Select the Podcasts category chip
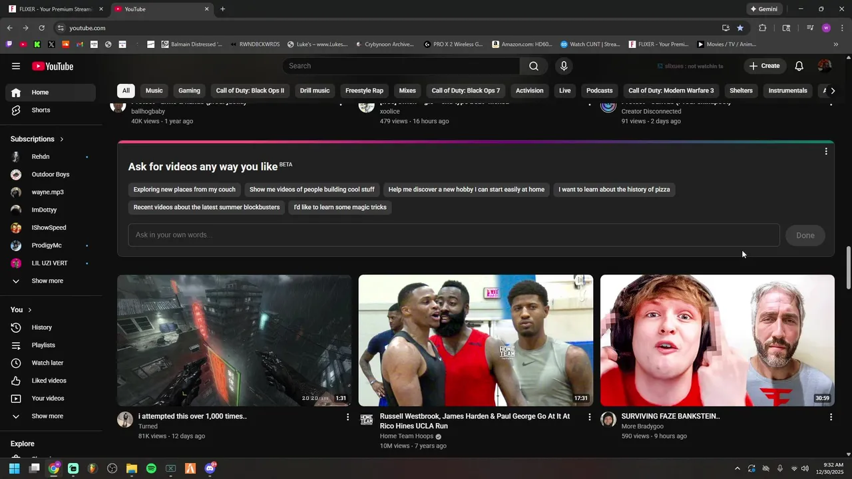The height and width of the screenshot is (479, 852). point(599,90)
